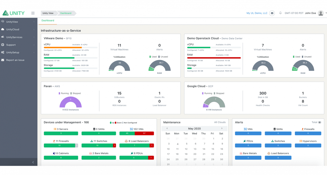The width and height of the screenshot is (327, 175).
Task: Click the UnitySetup gears icon
Action: coord(3,53)
